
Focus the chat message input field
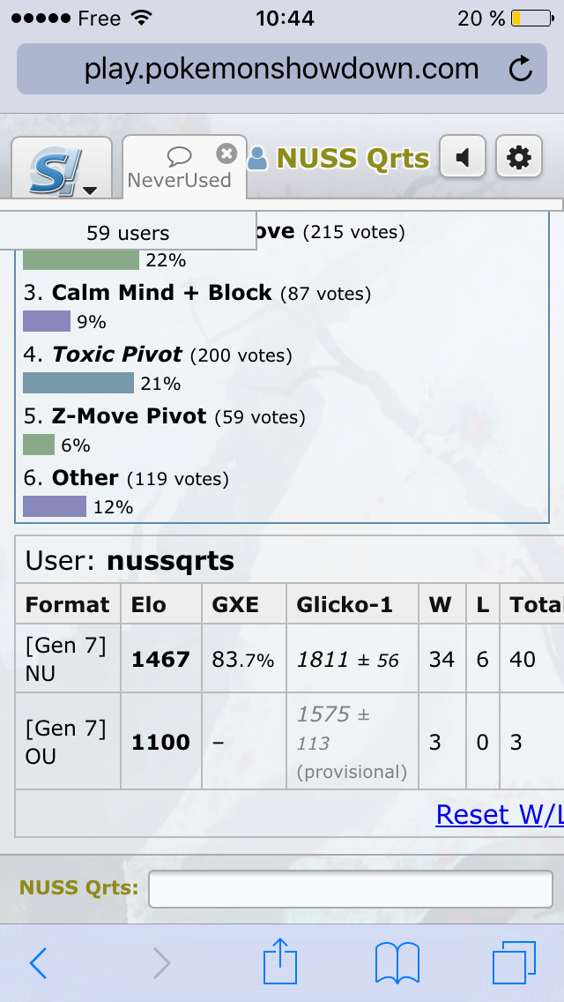coord(349,888)
